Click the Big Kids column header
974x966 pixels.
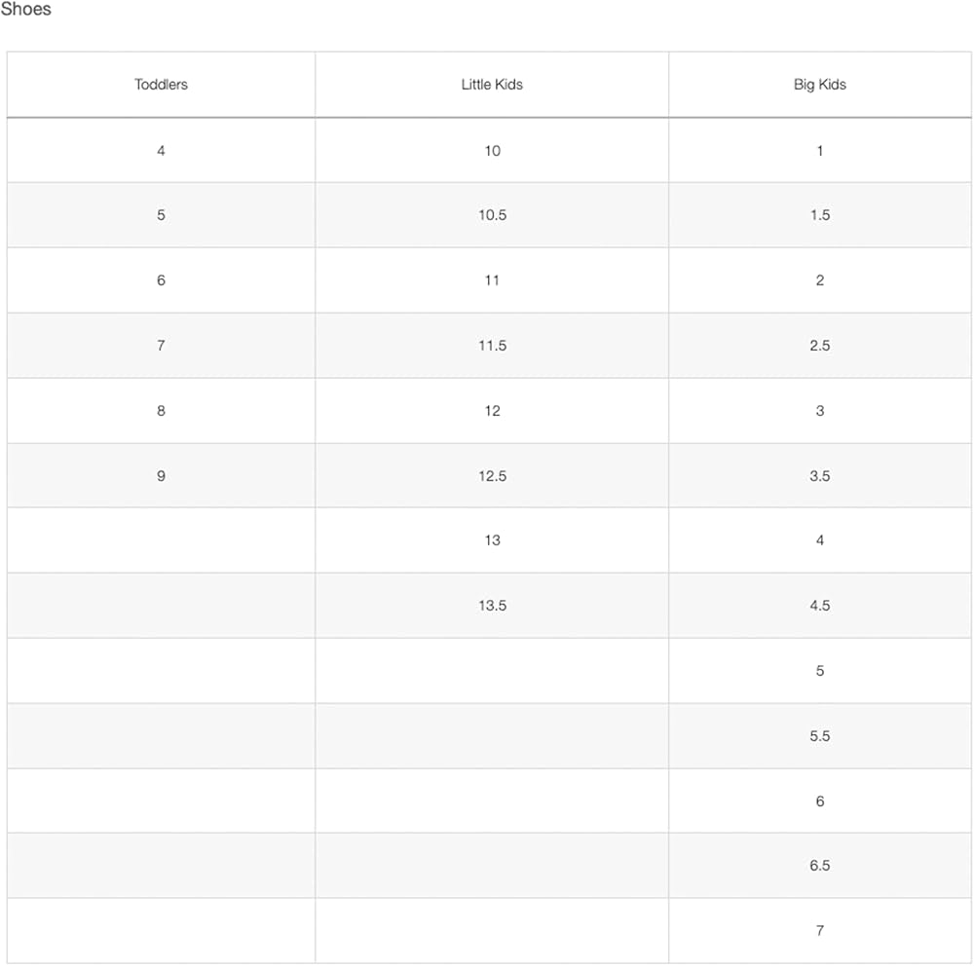point(819,85)
